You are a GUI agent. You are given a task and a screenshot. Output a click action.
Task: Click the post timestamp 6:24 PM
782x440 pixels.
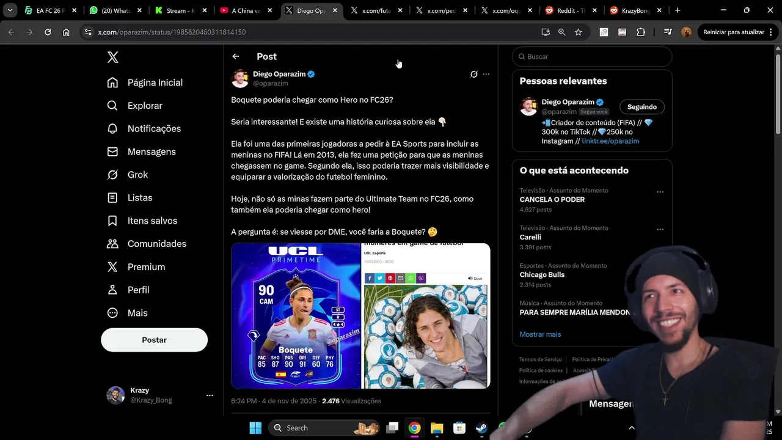[244, 401]
